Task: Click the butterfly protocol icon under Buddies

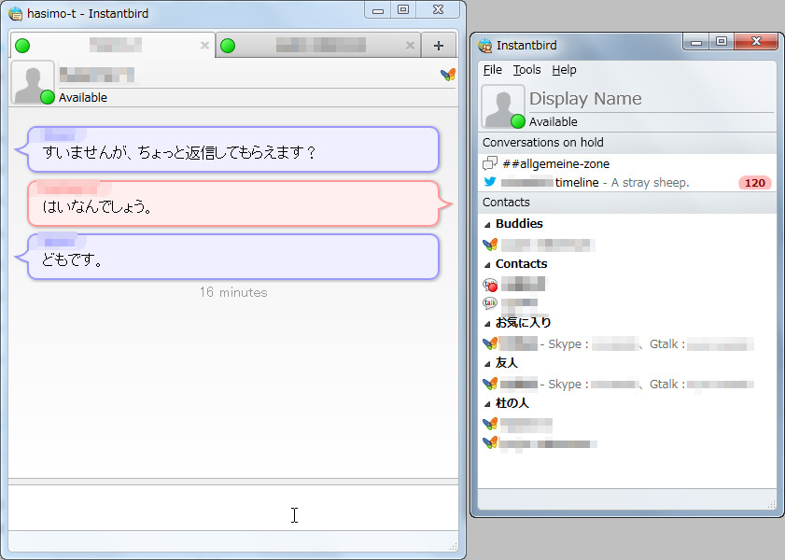Action: pyautogui.click(x=487, y=245)
